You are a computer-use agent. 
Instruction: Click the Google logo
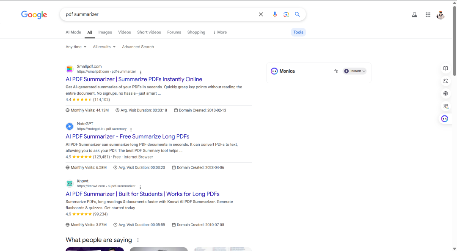coord(34,14)
